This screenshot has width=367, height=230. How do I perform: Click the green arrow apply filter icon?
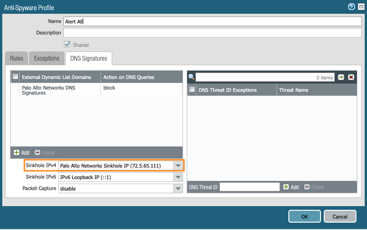341,77
